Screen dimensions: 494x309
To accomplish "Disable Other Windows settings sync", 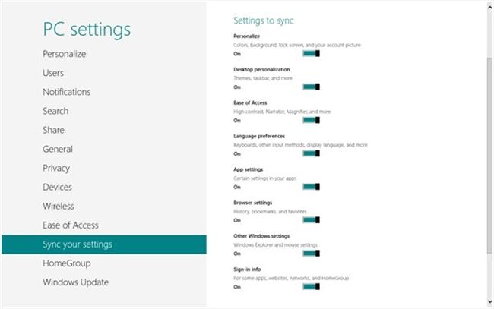I will tap(312, 254).
